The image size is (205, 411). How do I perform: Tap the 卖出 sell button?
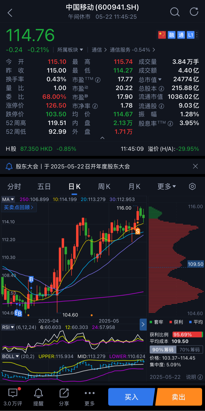(179, 397)
